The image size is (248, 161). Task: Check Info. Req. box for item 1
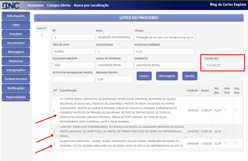[226, 110]
